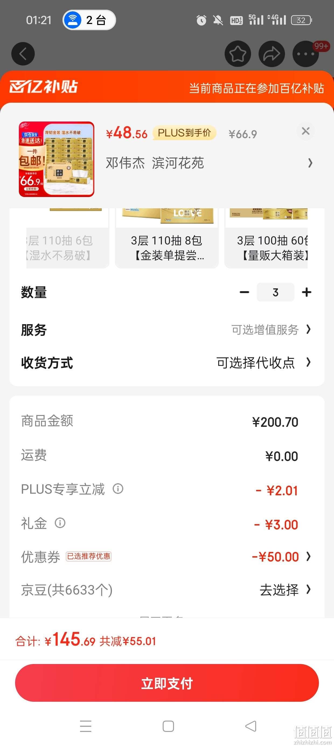
Task: Tap the 立即支付 pay button
Action: [x=167, y=683]
